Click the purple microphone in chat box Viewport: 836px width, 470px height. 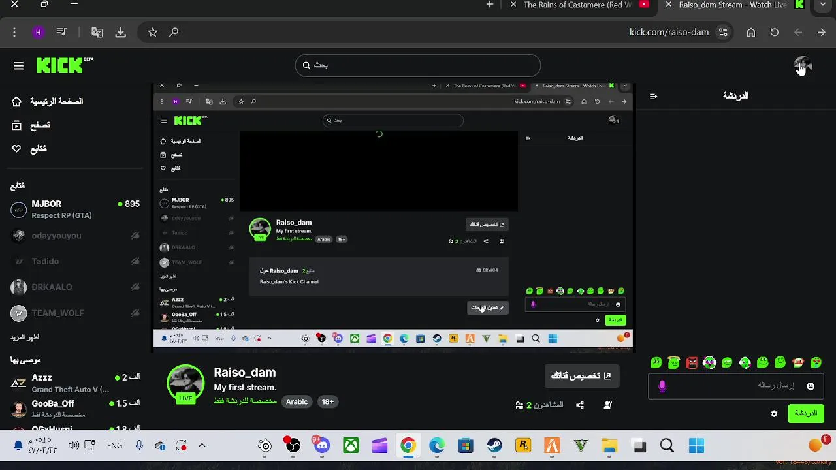pos(662,386)
